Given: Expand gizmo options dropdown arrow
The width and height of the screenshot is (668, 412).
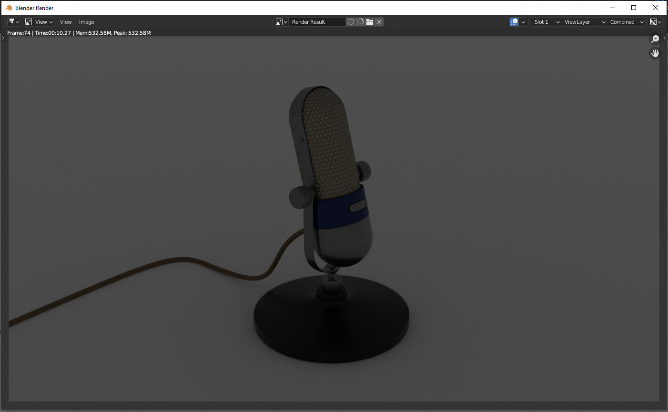Looking at the screenshot, I should pos(523,22).
